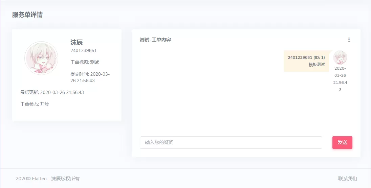Click the 工单状态: 开放 status text
This screenshot has width=371, height=188.
point(35,104)
